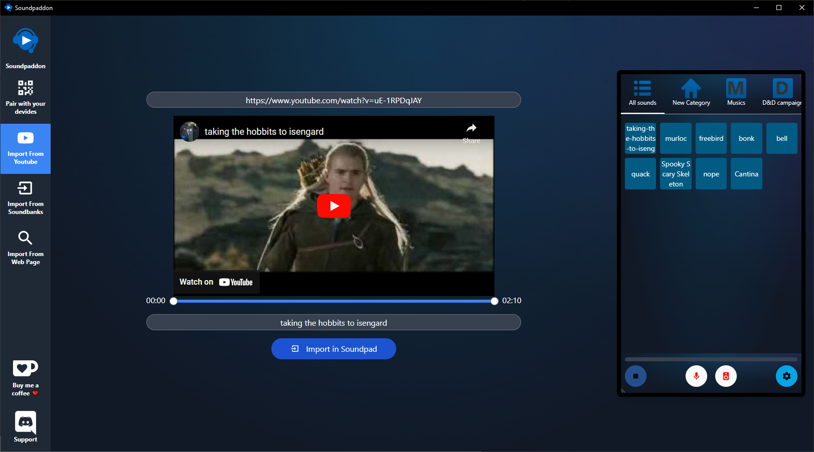Click the trim start handle at 00:00
814x452 pixels.
click(x=174, y=301)
